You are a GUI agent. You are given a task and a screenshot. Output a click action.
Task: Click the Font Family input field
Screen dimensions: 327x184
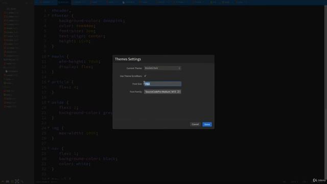162,92
